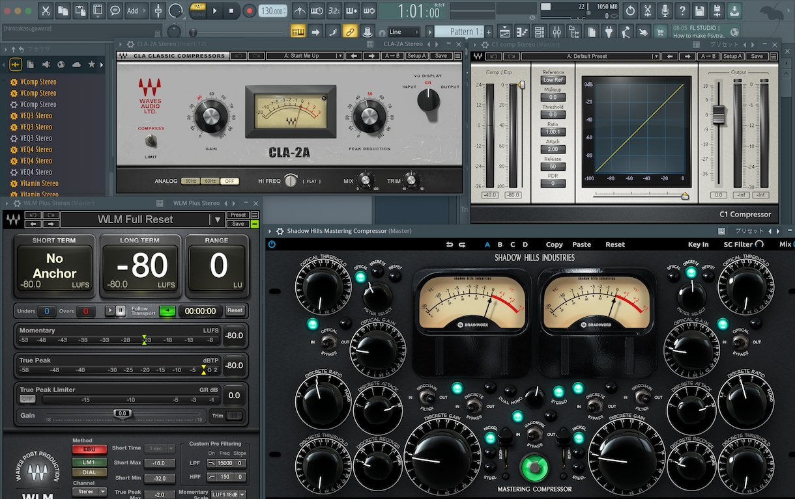
Task: Select CLA-2A Analog 60Hz option
Action: [x=210, y=181]
